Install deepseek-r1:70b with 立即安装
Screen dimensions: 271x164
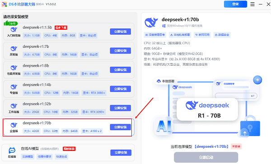(120, 127)
